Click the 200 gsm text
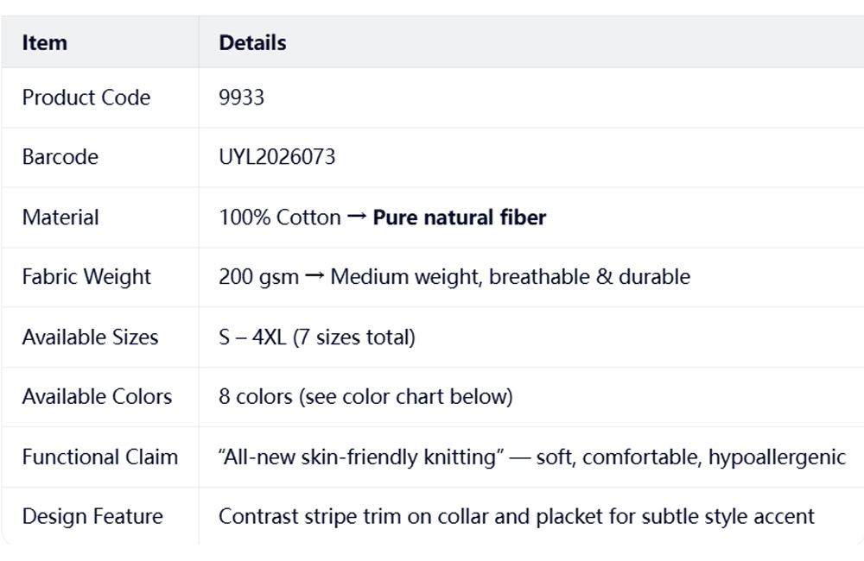864x561 pixels. [x=258, y=277]
